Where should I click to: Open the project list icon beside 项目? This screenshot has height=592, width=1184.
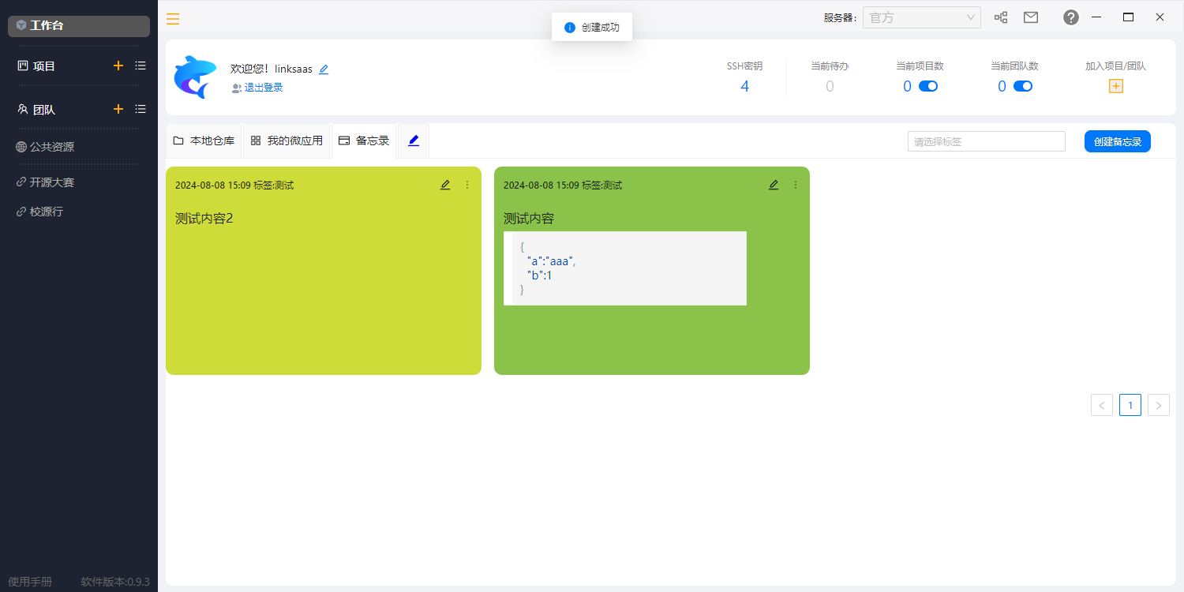point(141,66)
